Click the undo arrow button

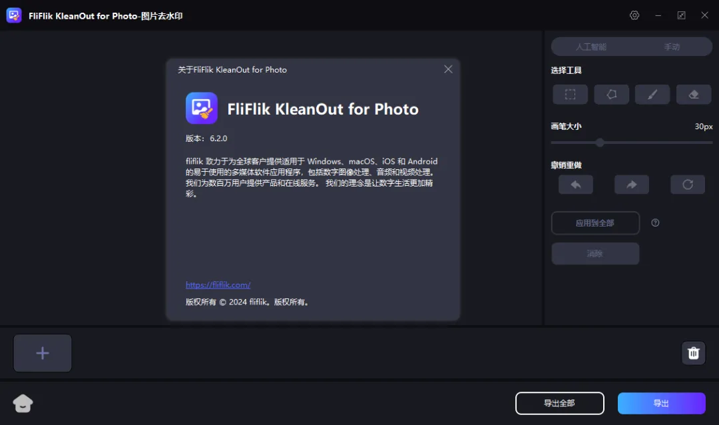(x=575, y=185)
